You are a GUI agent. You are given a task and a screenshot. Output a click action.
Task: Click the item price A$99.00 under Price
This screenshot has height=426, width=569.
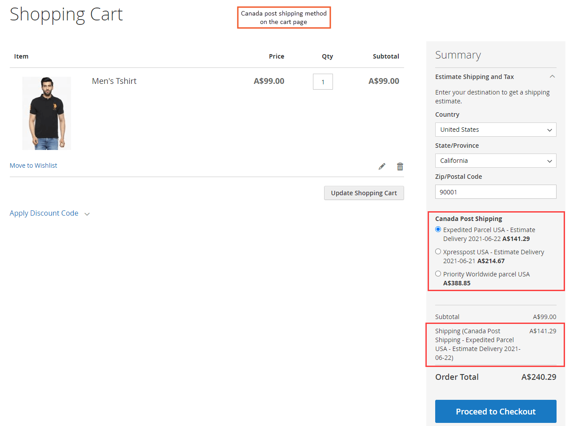pyautogui.click(x=269, y=81)
